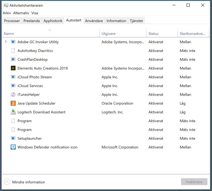Screen dimensions: 212x191
Task: Click the iTunesHelper music note icon
Action: click(13, 94)
